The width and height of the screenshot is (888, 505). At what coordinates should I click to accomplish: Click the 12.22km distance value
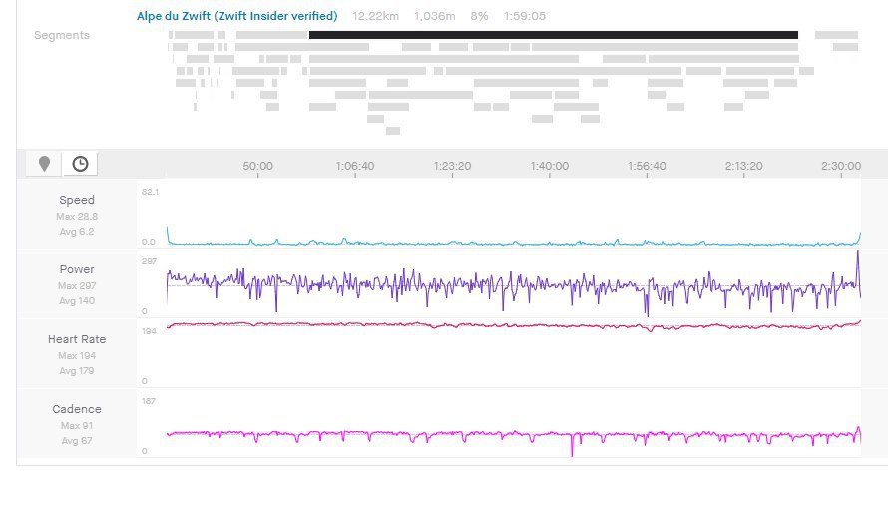pyautogui.click(x=375, y=16)
